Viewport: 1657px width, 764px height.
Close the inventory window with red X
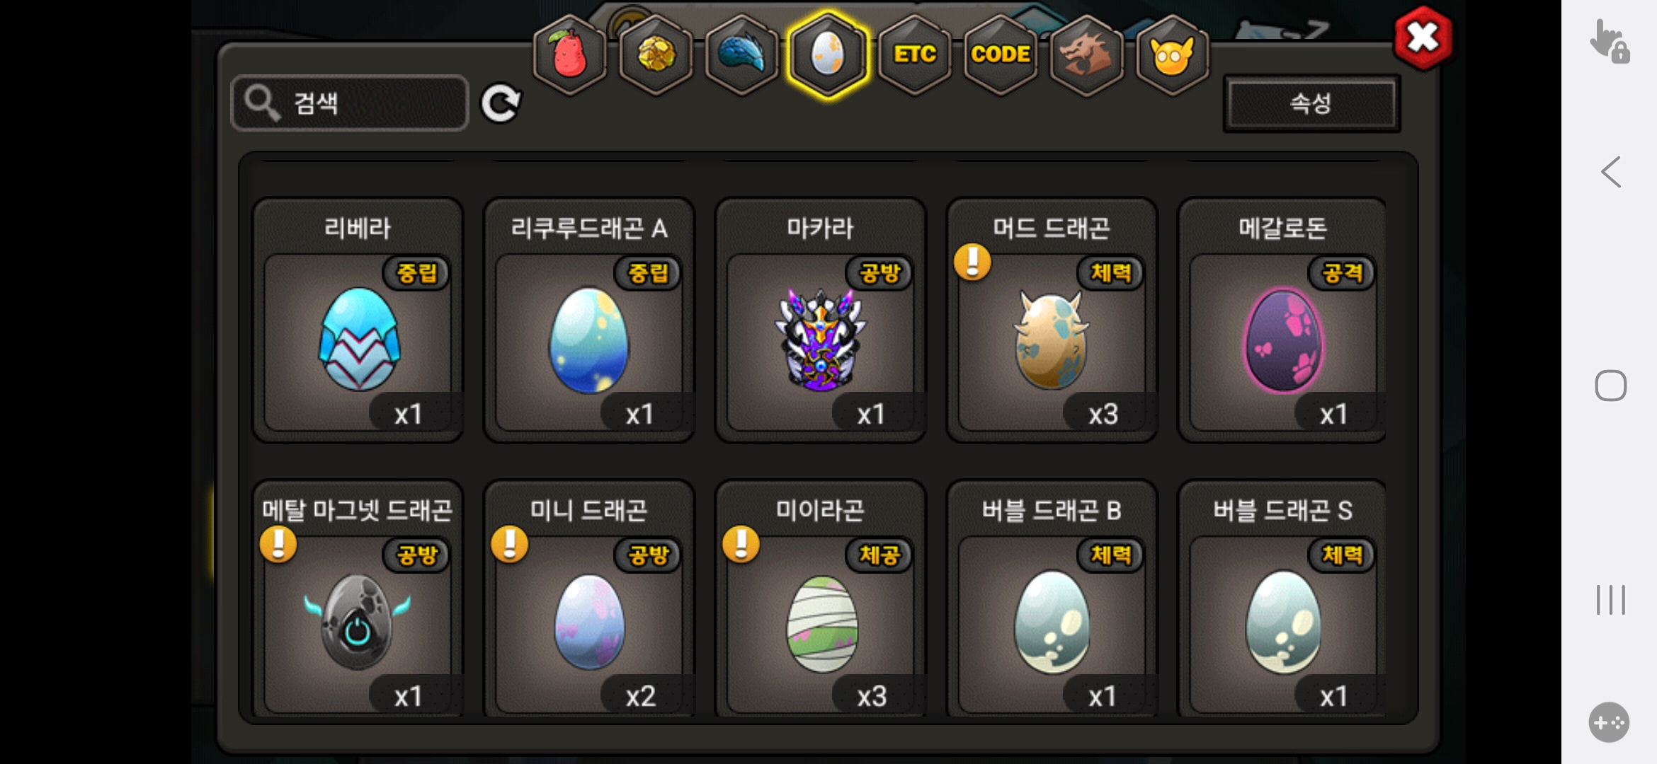click(1423, 37)
